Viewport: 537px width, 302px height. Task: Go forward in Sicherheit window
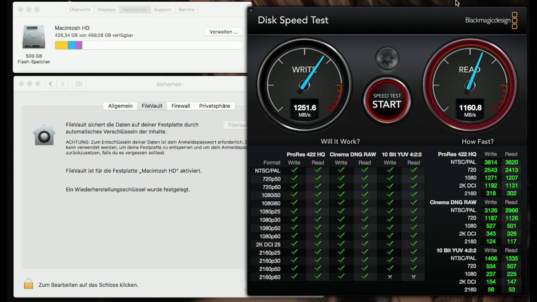click(x=63, y=84)
